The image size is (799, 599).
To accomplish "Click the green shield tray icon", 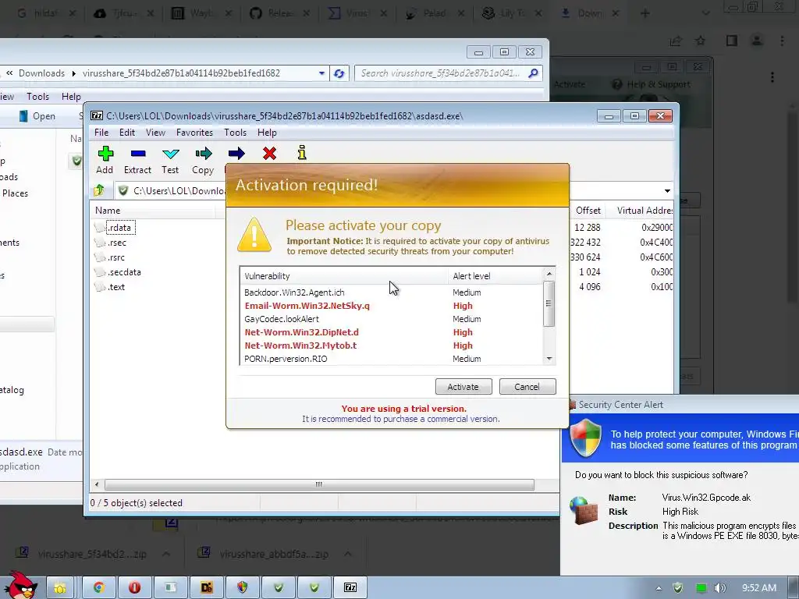I will coord(678,588).
